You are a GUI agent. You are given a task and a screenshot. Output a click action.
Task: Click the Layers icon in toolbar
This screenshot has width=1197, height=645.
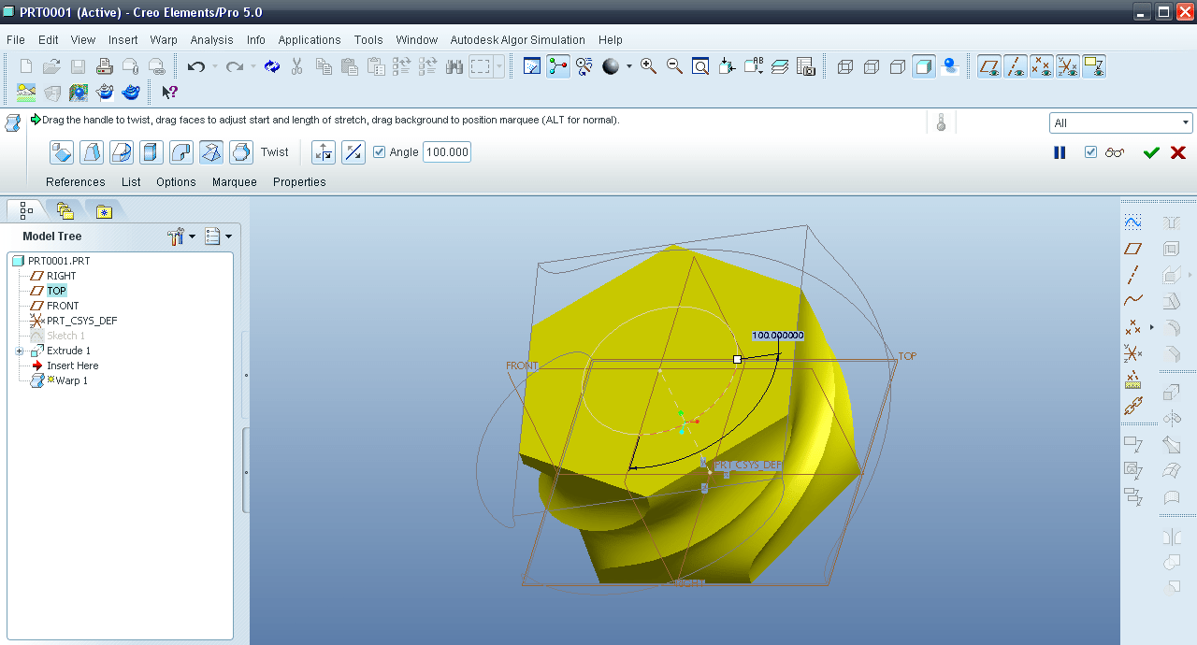(x=780, y=66)
